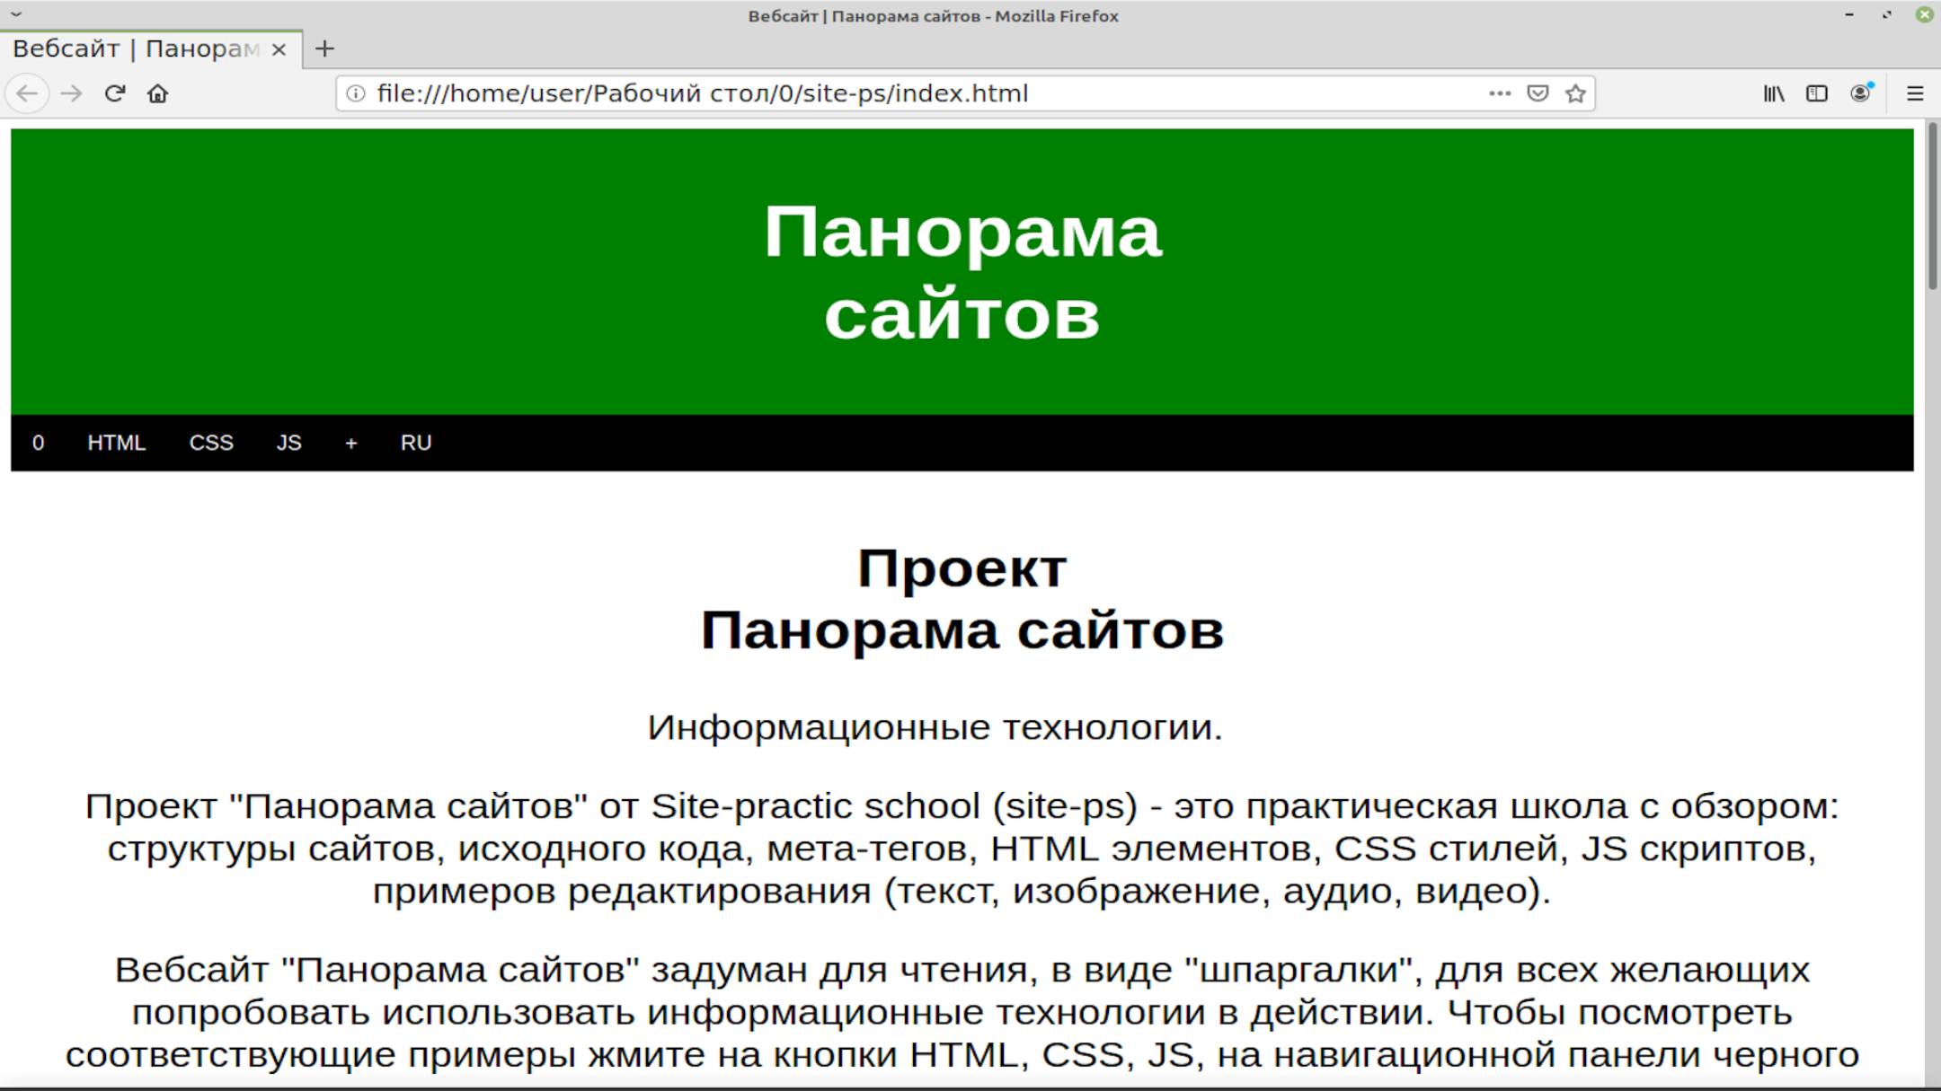Click the RU language toggle button
This screenshot has width=1941, height=1091.
coord(416,443)
